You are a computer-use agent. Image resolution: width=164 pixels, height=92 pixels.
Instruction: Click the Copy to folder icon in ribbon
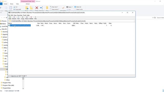pyautogui.click(x=31, y=8)
